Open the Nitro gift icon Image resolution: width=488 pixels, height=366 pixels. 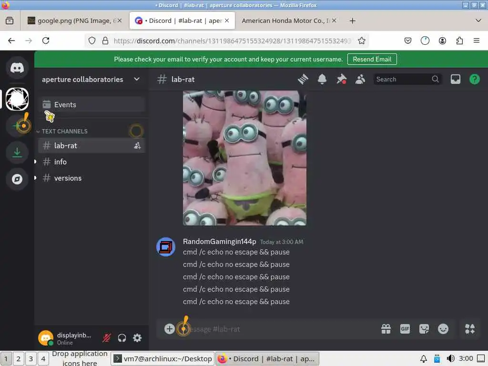(x=386, y=329)
